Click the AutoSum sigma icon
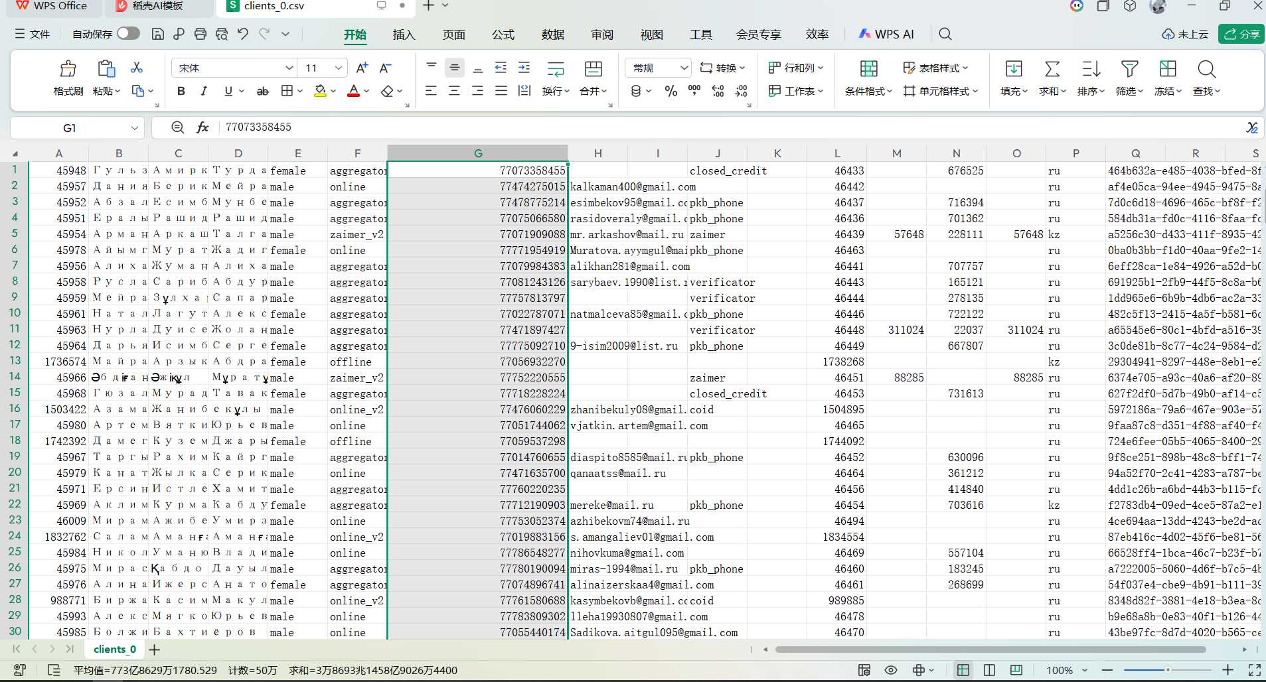1266x682 pixels. (1052, 68)
